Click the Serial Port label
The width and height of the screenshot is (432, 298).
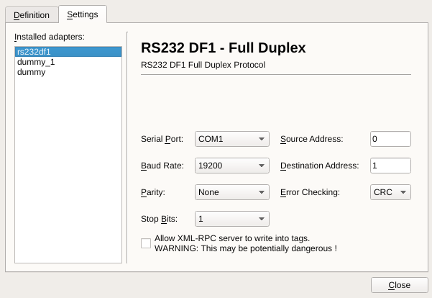162,139
